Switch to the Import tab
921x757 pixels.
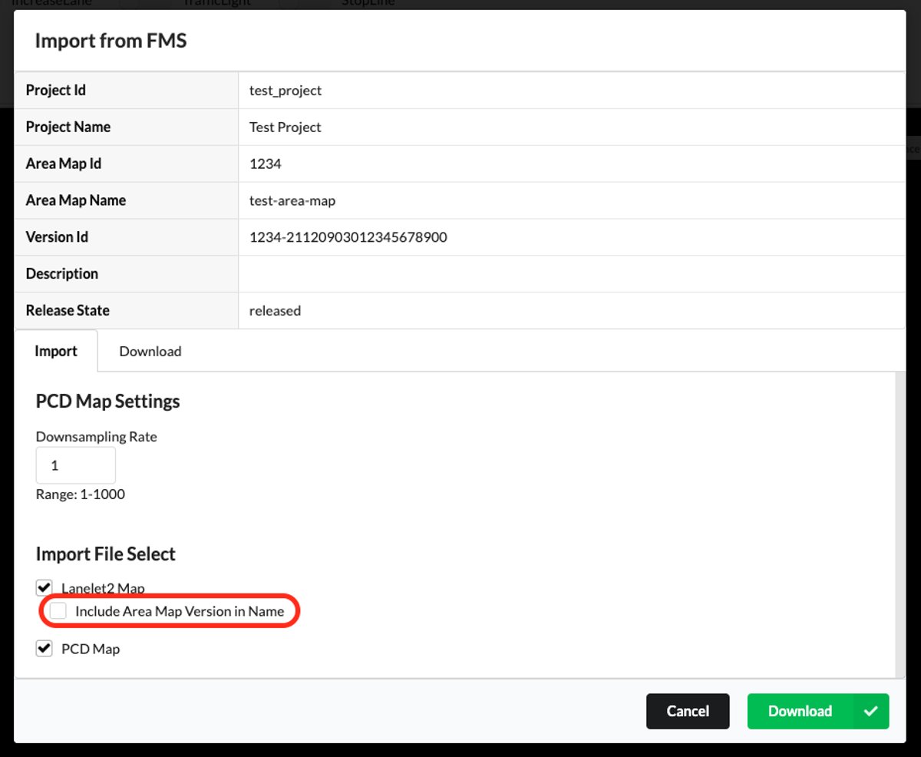click(x=56, y=351)
